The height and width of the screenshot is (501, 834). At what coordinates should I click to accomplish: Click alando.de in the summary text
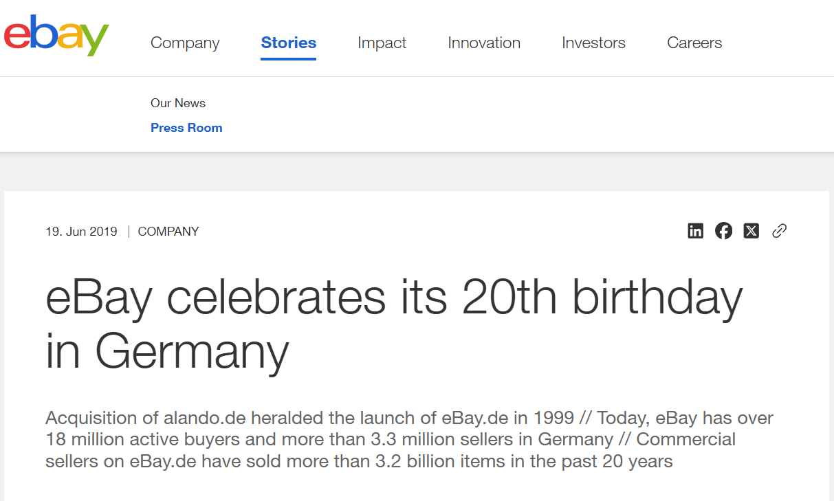click(205, 418)
